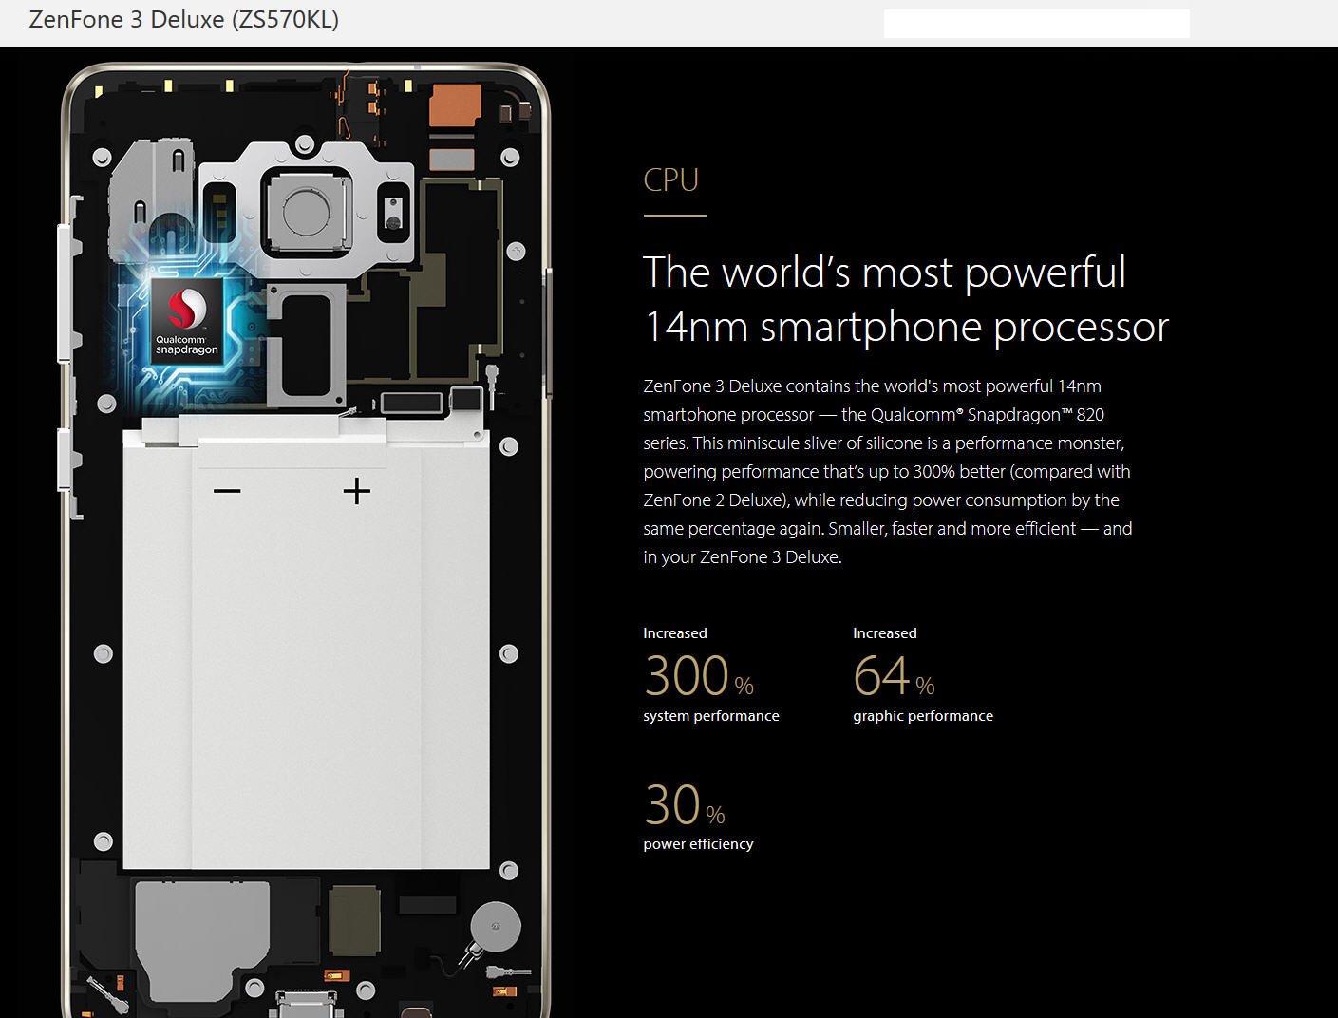Click the blank white box in header
1338x1018 pixels.
coord(1036,24)
